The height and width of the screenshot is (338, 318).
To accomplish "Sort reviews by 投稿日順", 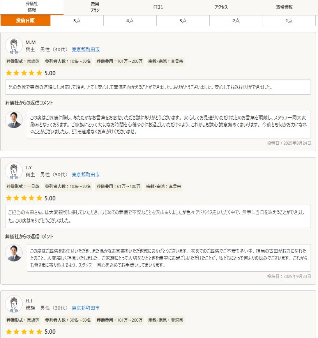I will point(25,21).
